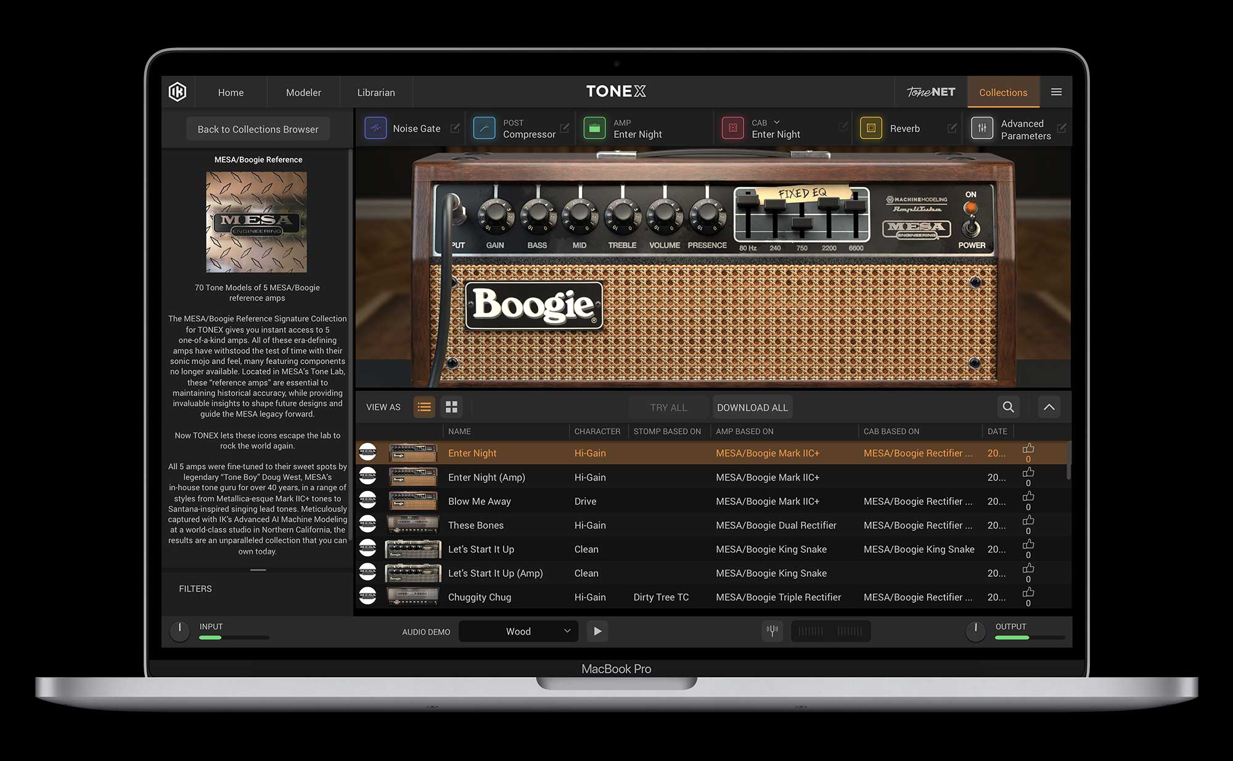Turn the OUTPUT level knob
This screenshot has width=1233, height=761.
pos(975,630)
